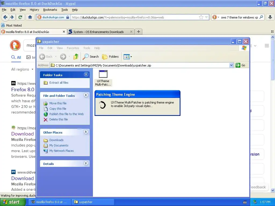Open Downloads under Other Places
The width and height of the screenshot is (275, 206).
tap(56, 140)
